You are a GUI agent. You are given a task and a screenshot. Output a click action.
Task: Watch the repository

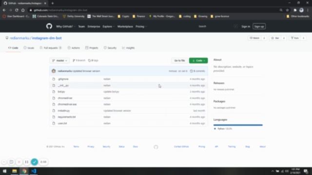tap(254, 38)
